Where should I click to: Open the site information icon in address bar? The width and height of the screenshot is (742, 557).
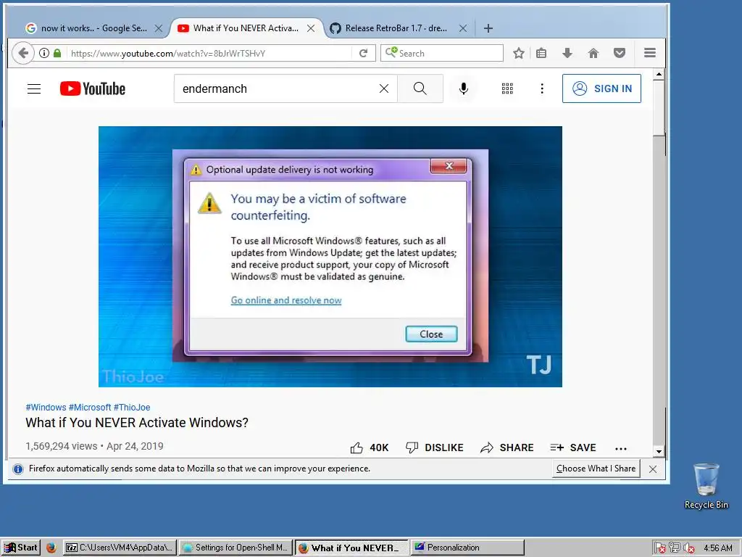pos(44,53)
